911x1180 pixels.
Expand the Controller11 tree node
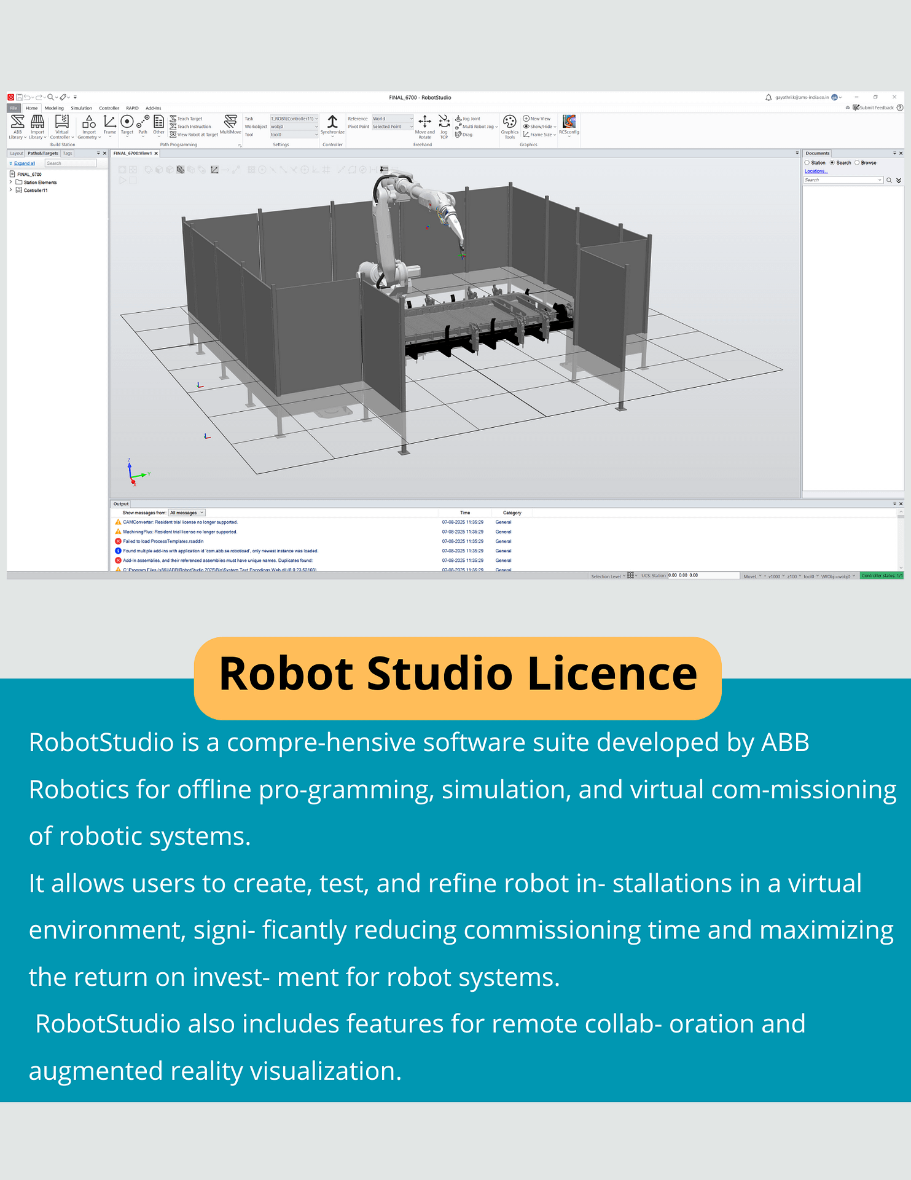click(11, 190)
